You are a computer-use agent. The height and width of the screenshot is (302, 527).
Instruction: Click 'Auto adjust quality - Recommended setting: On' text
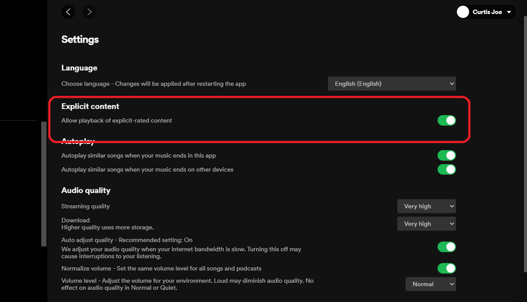[x=127, y=240]
